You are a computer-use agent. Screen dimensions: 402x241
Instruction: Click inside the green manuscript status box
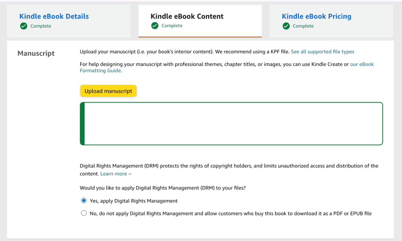coord(231,124)
